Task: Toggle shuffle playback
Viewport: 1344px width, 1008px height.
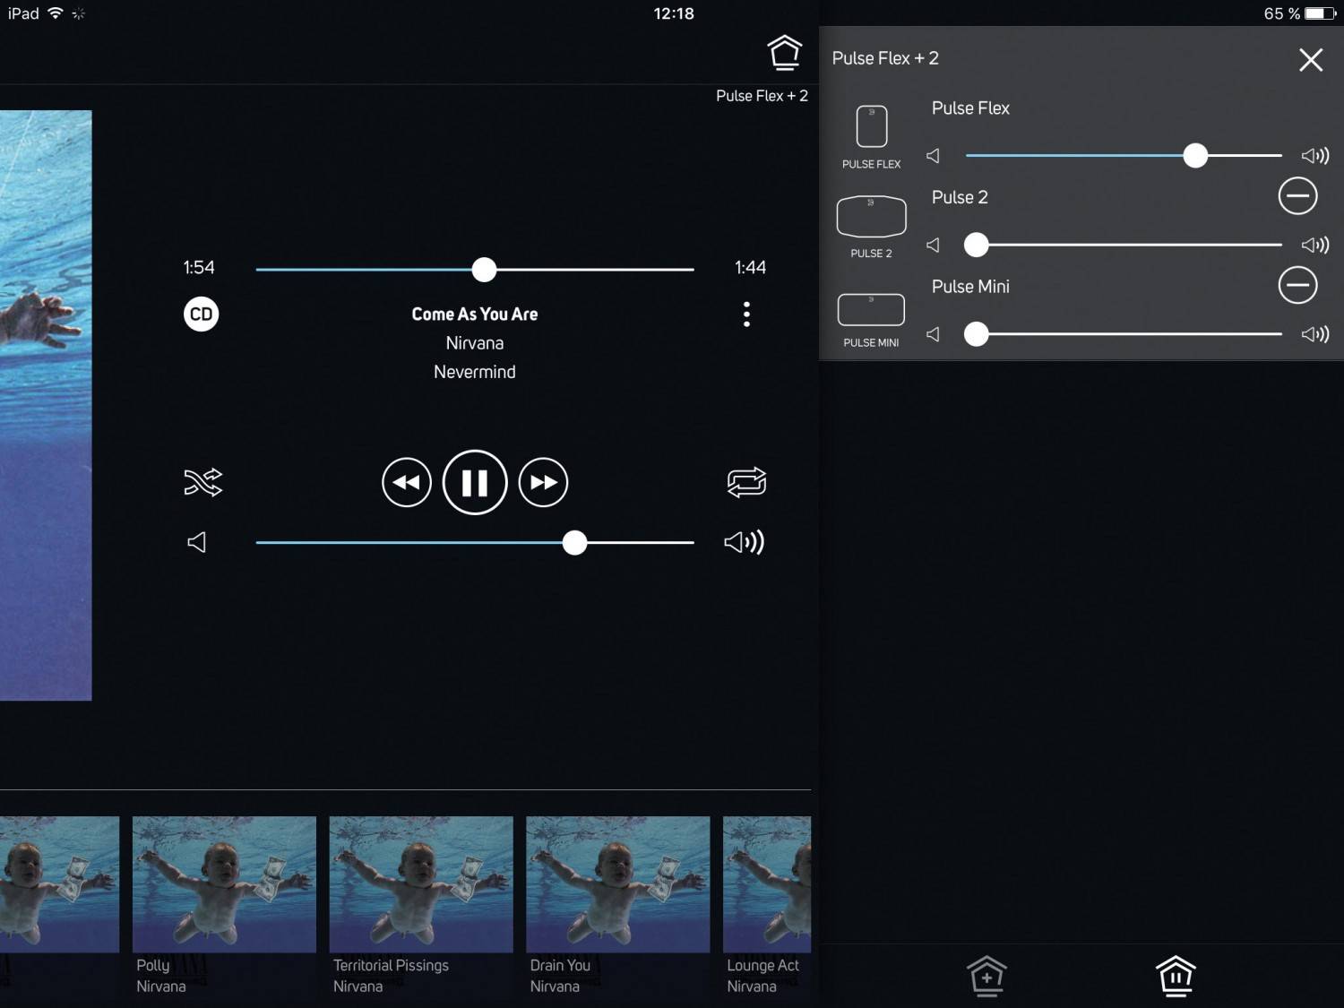Action: [x=203, y=482]
